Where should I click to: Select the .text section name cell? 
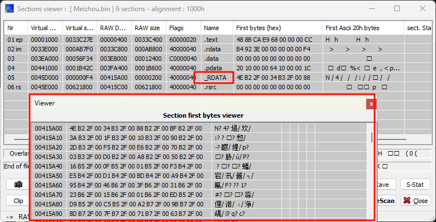pos(217,40)
